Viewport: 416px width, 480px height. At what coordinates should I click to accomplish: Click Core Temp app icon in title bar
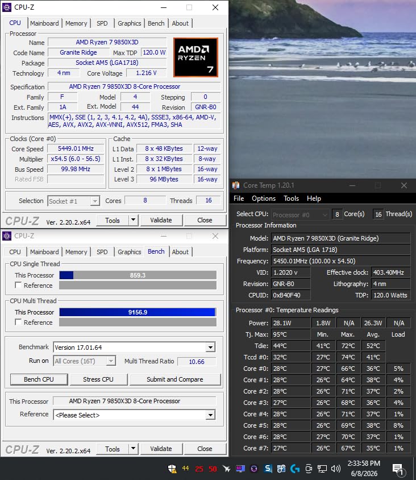tap(236, 185)
